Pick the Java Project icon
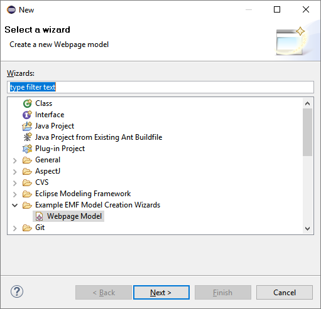The width and height of the screenshot is (321, 309). 27,126
